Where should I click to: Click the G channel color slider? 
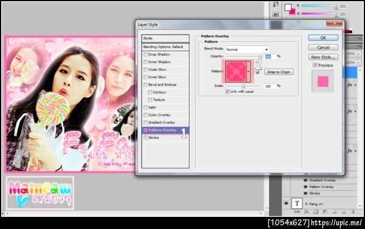coord(319,13)
